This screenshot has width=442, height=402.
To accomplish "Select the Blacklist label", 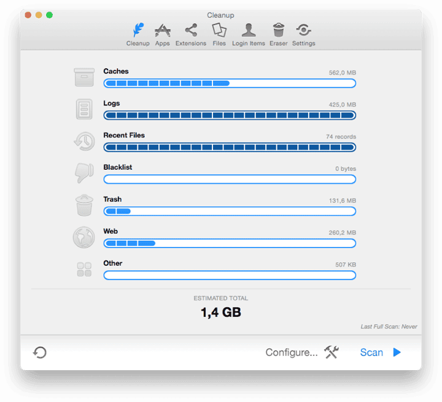I will 117,167.
